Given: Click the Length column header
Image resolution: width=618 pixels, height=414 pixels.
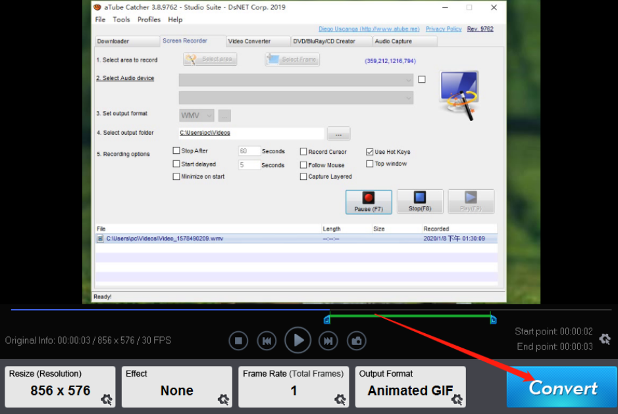Looking at the screenshot, I should coord(346,229).
